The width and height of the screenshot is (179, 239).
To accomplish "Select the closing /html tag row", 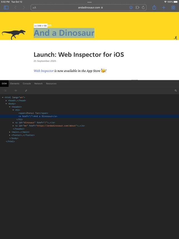I will pyautogui.click(x=89, y=142).
